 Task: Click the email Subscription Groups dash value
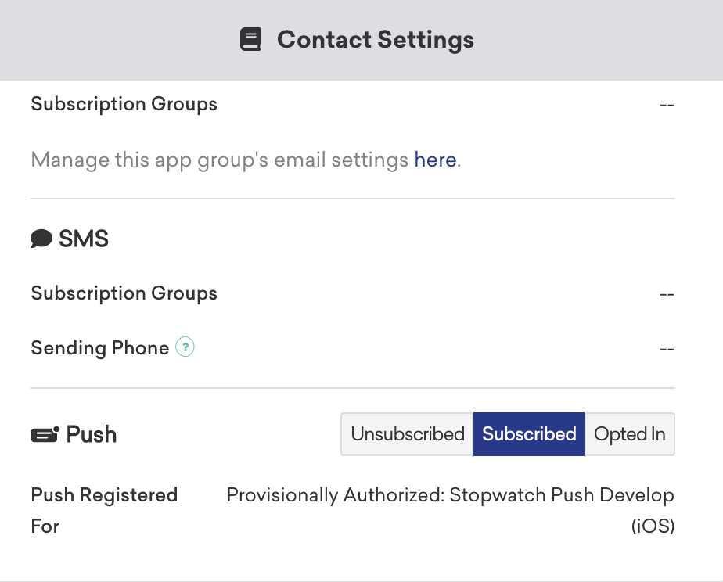[667, 105]
